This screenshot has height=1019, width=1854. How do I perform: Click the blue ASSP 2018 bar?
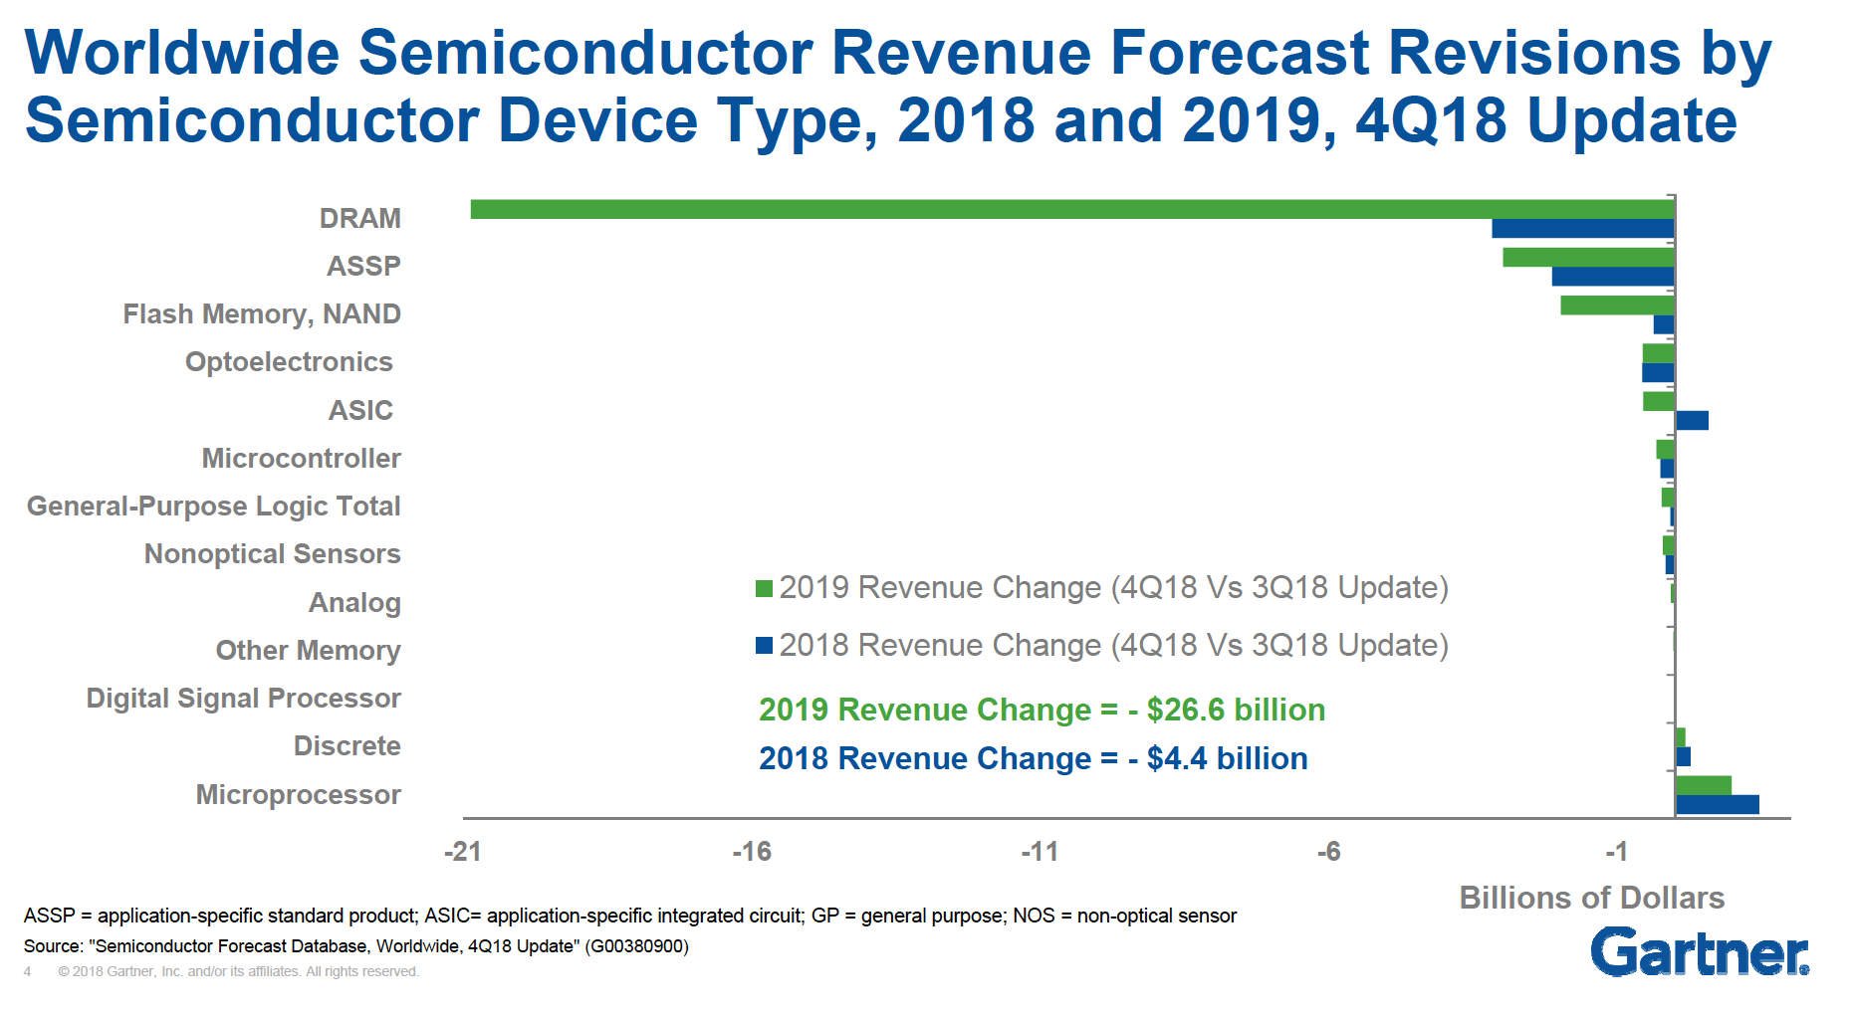[x=1613, y=276]
